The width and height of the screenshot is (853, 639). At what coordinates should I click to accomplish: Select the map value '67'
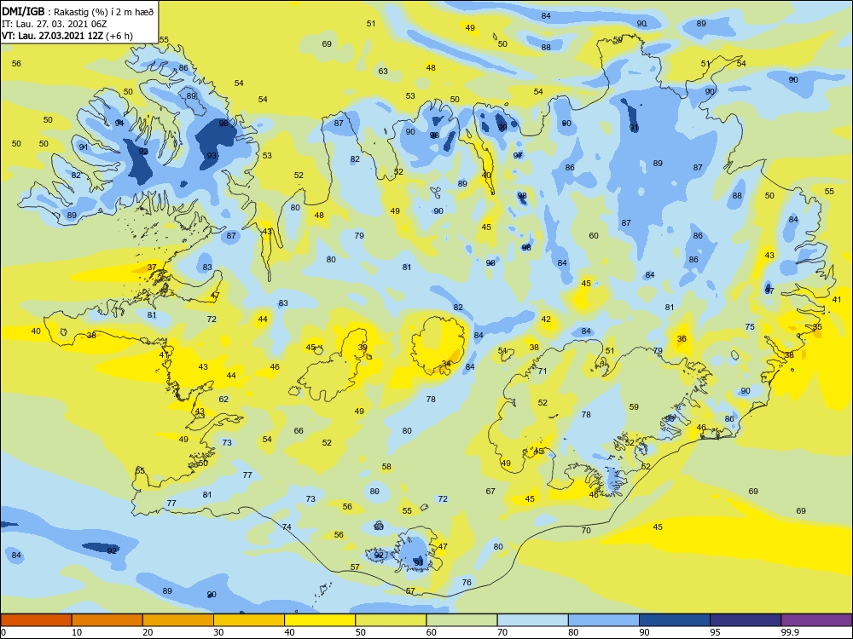[x=490, y=491]
